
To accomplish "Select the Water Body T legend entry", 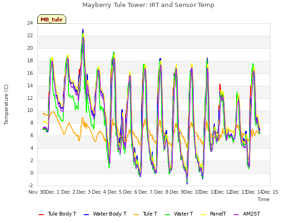I will pyautogui.click(x=105, y=214).
